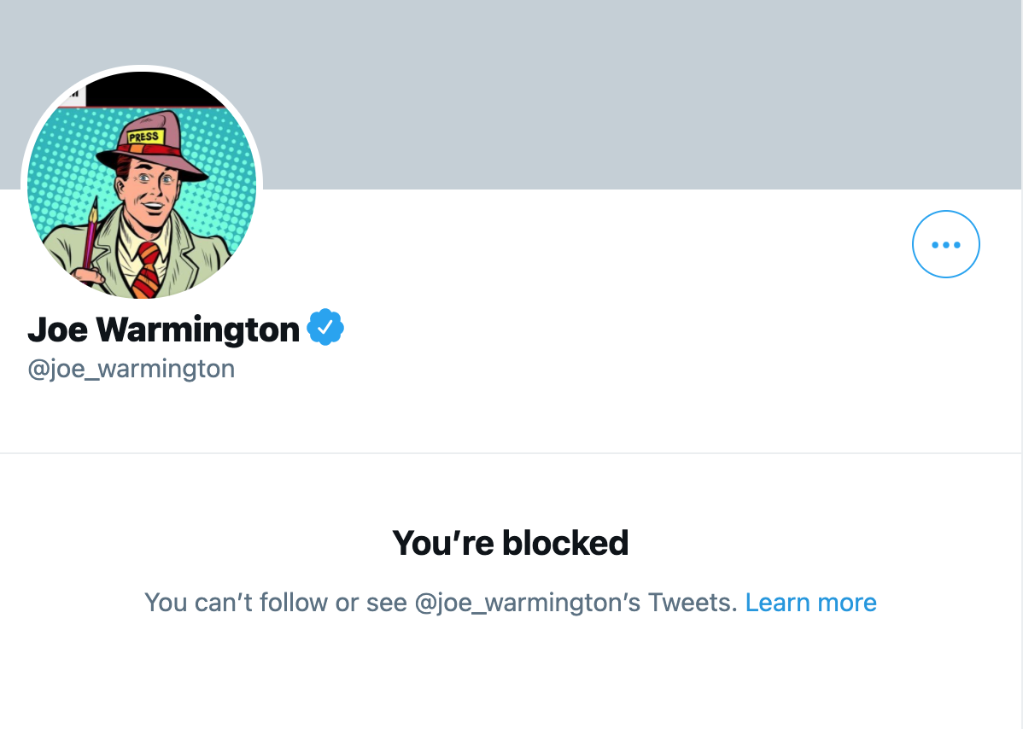This screenshot has width=1023, height=729.
Task: Open the three-dot more options button
Action: [x=945, y=244]
